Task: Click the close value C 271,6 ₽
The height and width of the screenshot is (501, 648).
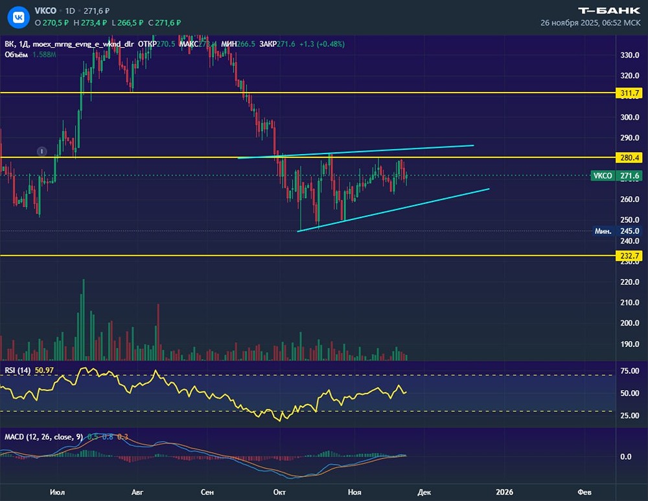Action: pos(164,23)
